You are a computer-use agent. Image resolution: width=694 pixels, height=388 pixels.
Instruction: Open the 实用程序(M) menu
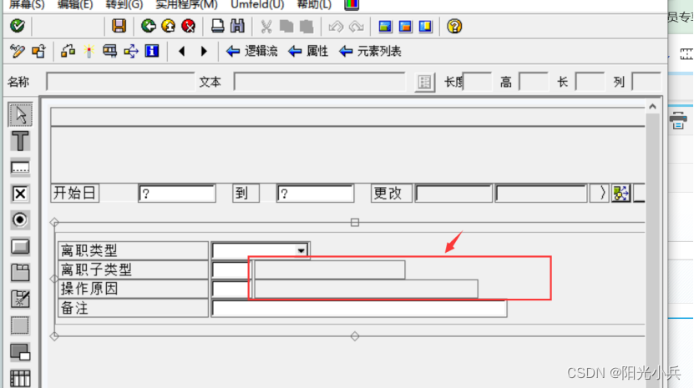pyautogui.click(x=186, y=4)
